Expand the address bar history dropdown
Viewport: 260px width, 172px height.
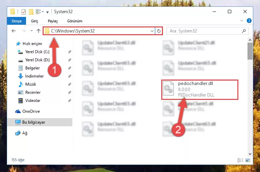click(152, 31)
